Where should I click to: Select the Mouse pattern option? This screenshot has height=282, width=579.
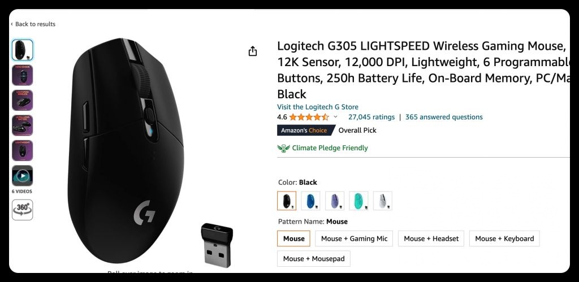coord(294,238)
